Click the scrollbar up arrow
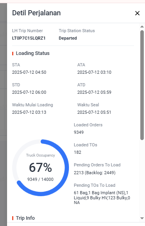This screenshot has width=145, height=226. [x=142, y=27]
